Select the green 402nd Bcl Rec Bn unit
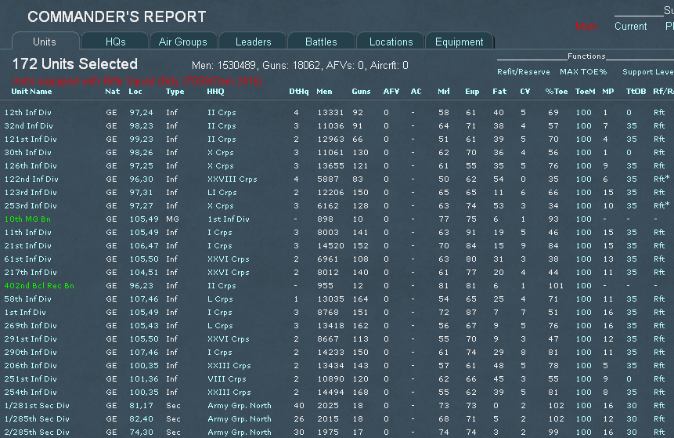This screenshot has height=438, width=674. [x=39, y=286]
